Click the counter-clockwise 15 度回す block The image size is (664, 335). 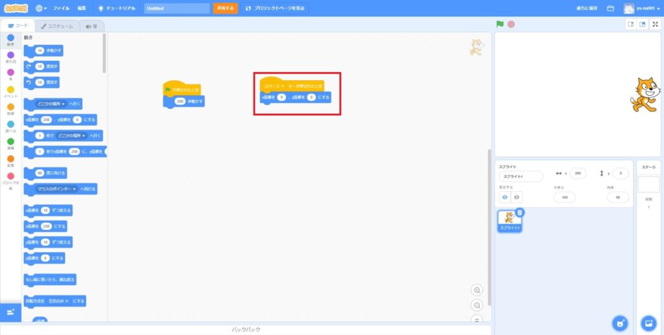(x=41, y=82)
